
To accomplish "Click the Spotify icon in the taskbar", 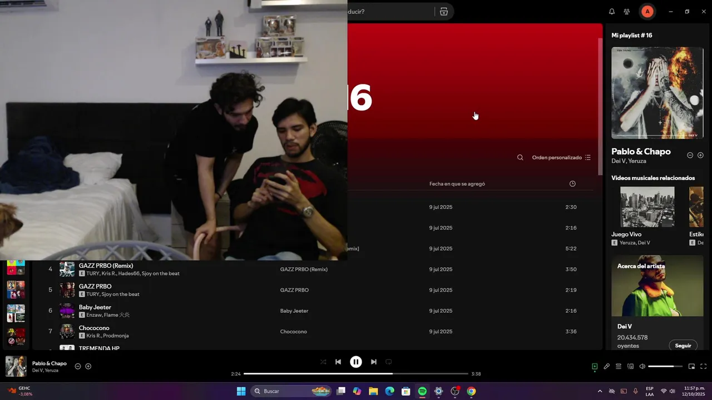I will click(422, 391).
